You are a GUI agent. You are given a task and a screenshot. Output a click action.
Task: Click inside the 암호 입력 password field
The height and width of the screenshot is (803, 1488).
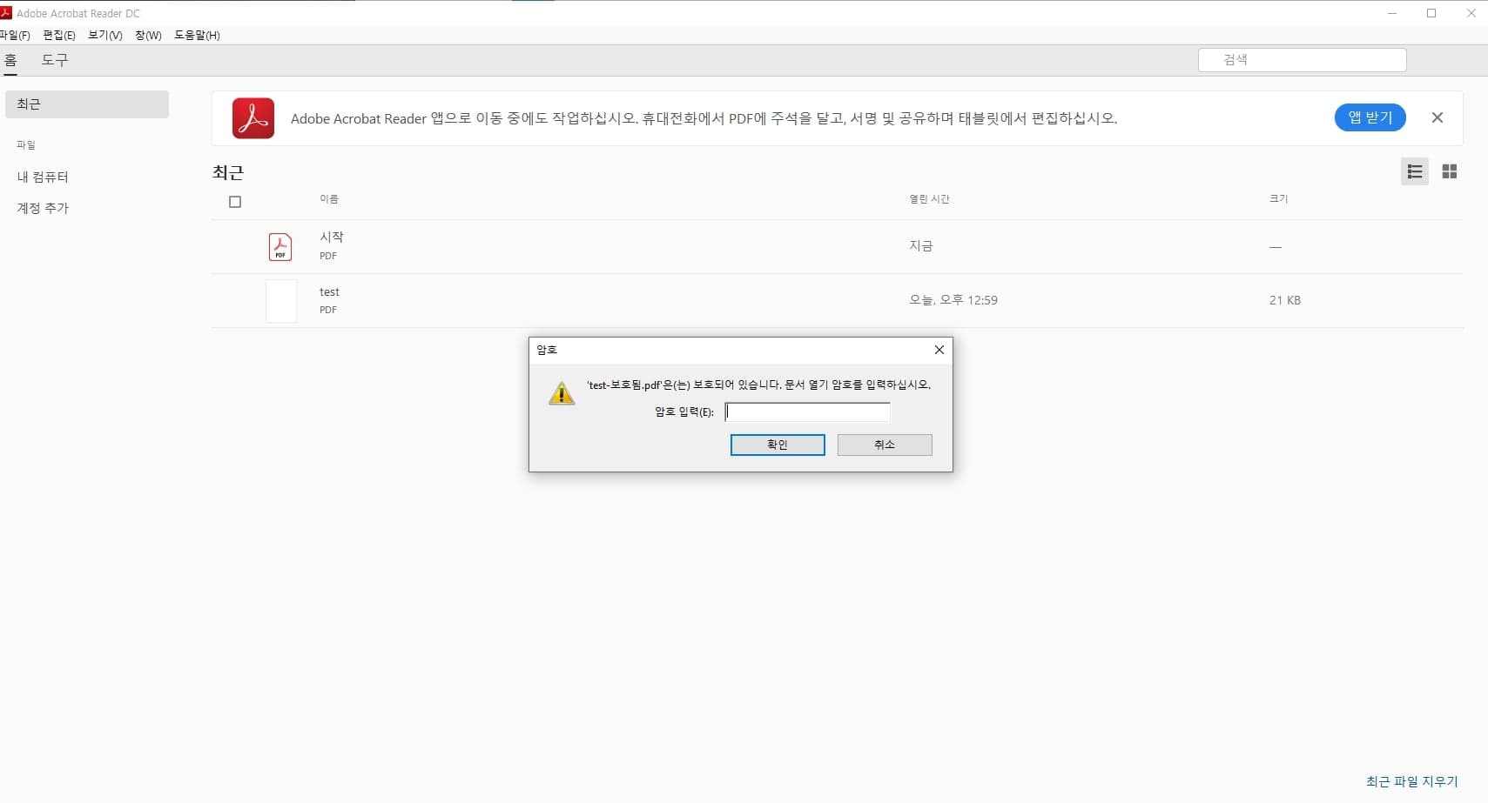coord(806,411)
